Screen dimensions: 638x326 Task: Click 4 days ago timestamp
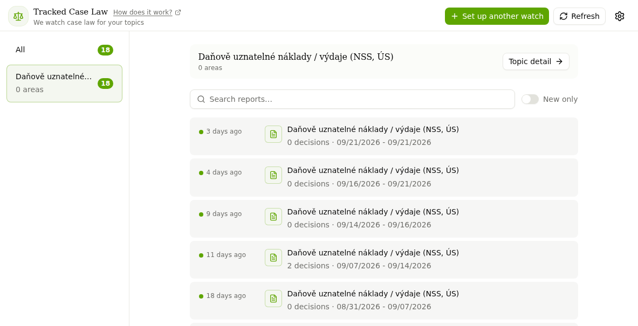click(224, 172)
